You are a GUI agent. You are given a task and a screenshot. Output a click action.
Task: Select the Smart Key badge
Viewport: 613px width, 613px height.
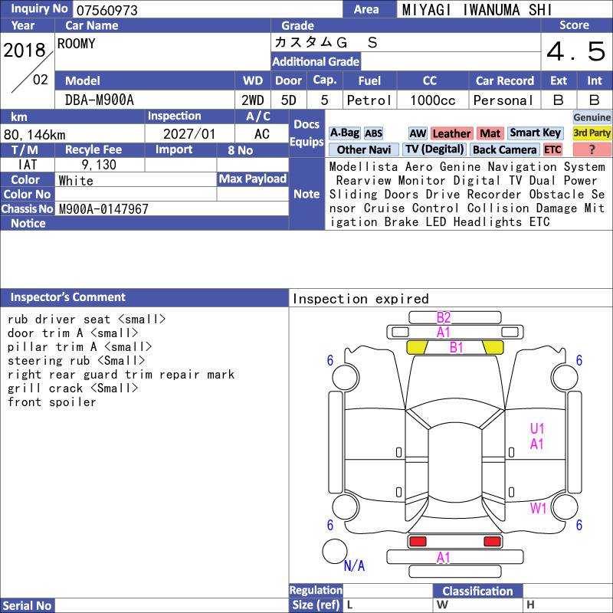[535, 133]
